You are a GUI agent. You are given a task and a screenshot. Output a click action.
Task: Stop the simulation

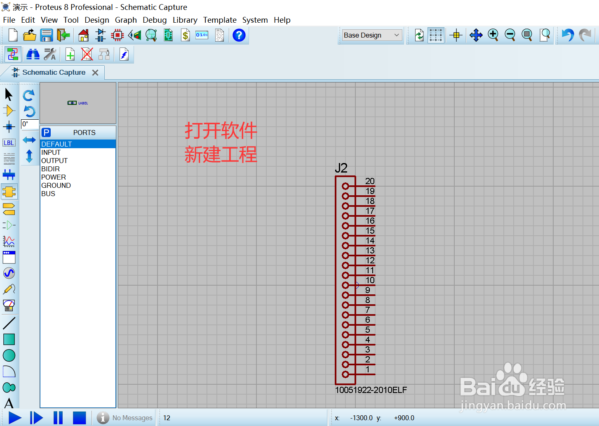pos(79,418)
